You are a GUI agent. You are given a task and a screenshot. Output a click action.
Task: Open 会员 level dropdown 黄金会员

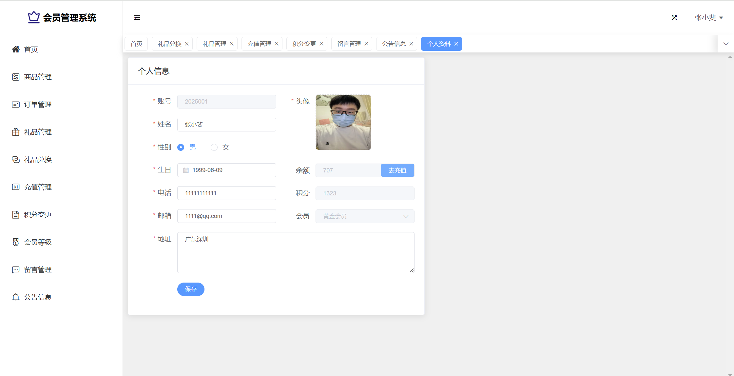tap(365, 216)
